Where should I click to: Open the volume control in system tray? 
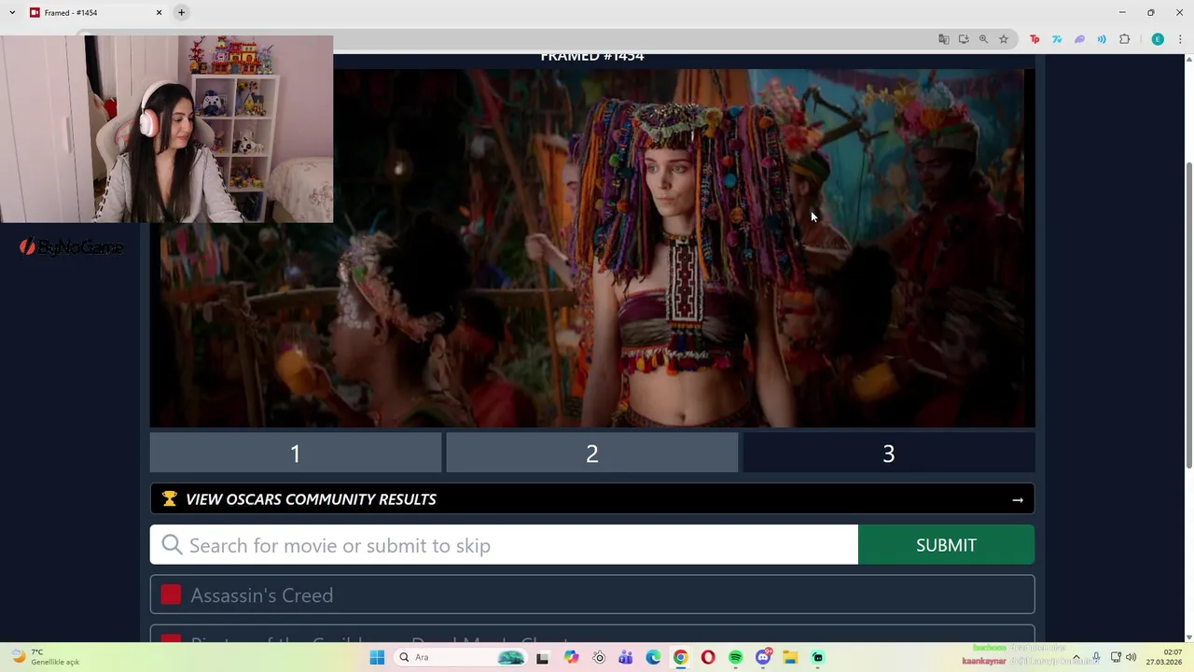(1132, 657)
